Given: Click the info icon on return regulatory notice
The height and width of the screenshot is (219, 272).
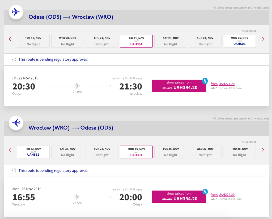Looking at the screenshot, I should tap(14, 171).
